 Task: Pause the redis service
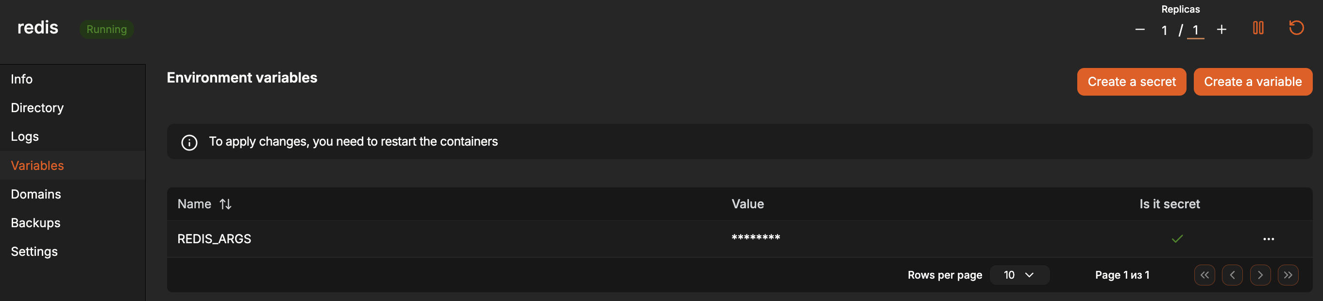1258,28
